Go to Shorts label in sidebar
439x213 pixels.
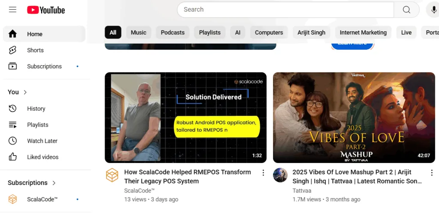click(x=35, y=50)
